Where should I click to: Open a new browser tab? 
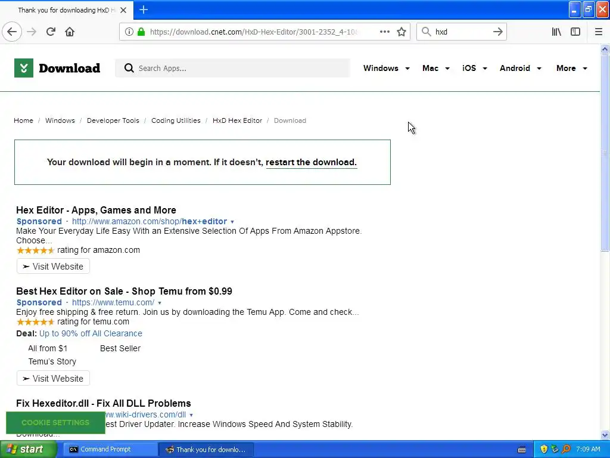click(x=144, y=10)
